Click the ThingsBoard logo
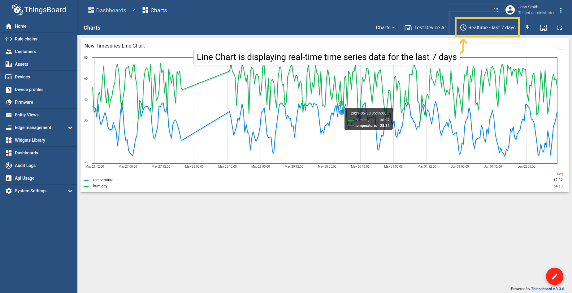This screenshot has width=572, height=293. [x=39, y=10]
